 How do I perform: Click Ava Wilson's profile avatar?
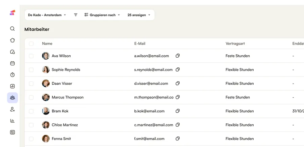coord(46,56)
